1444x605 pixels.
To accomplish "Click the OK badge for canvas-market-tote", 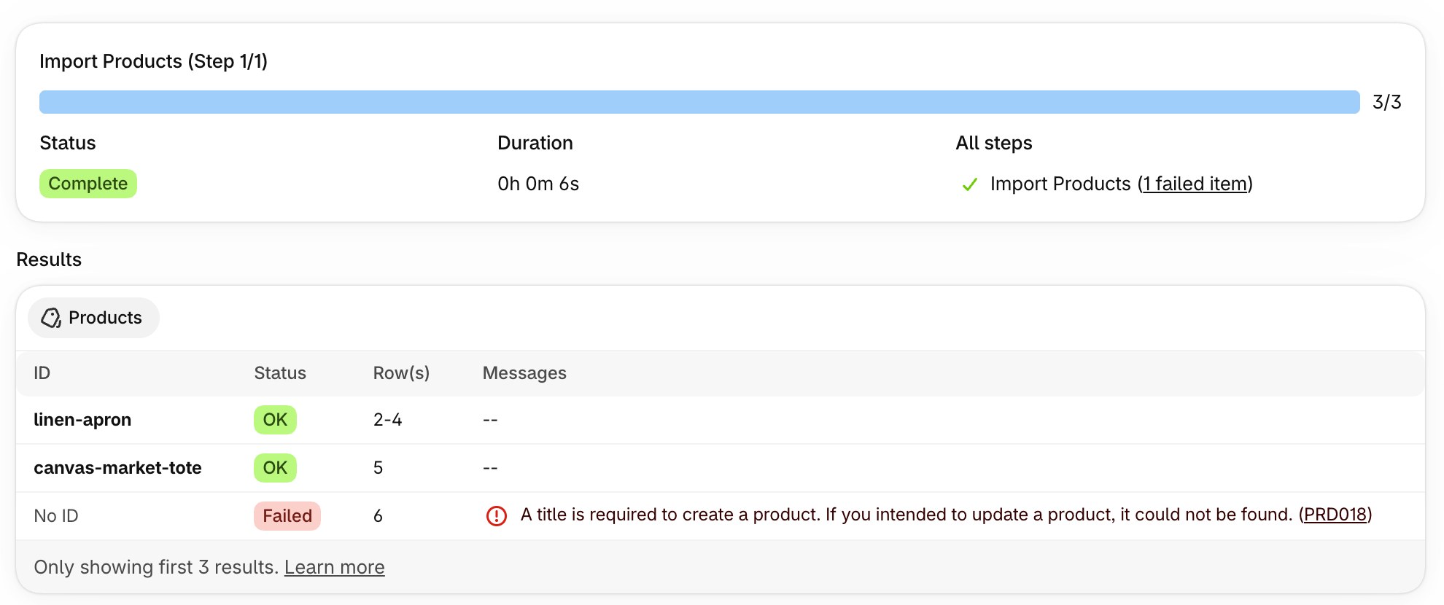I will pyautogui.click(x=275, y=468).
